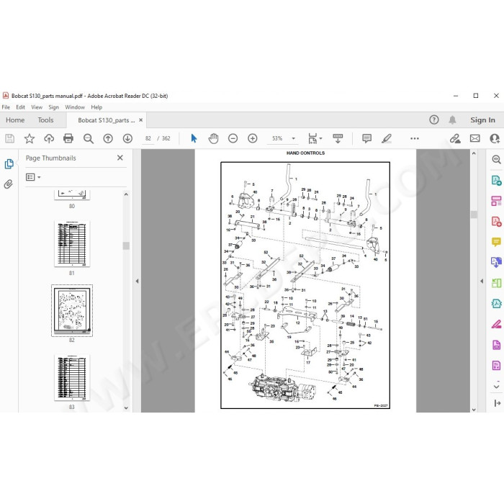Open the Help menu
Viewport: 504px width, 504px height.
(x=96, y=107)
